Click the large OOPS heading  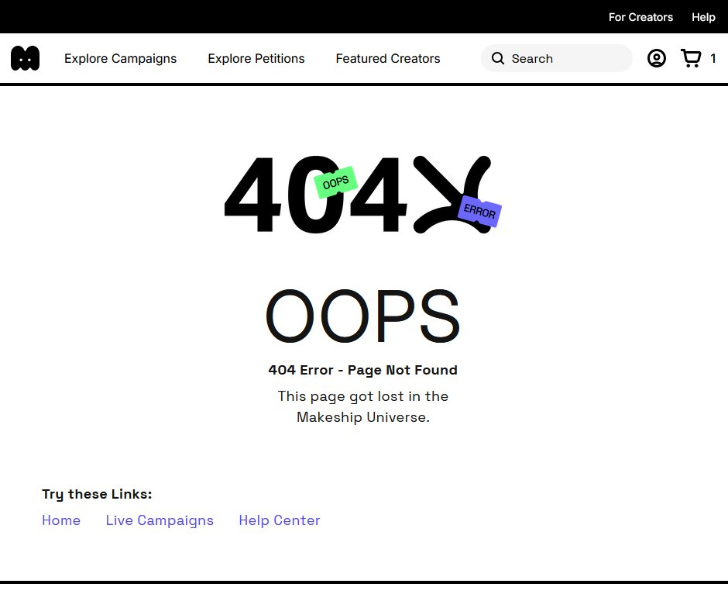[x=362, y=316]
